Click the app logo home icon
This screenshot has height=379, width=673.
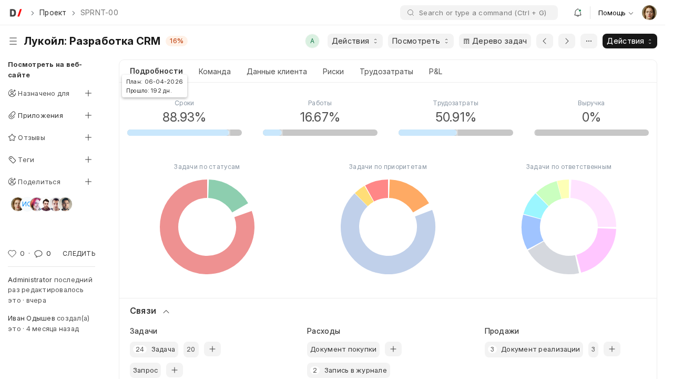[x=16, y=13]
